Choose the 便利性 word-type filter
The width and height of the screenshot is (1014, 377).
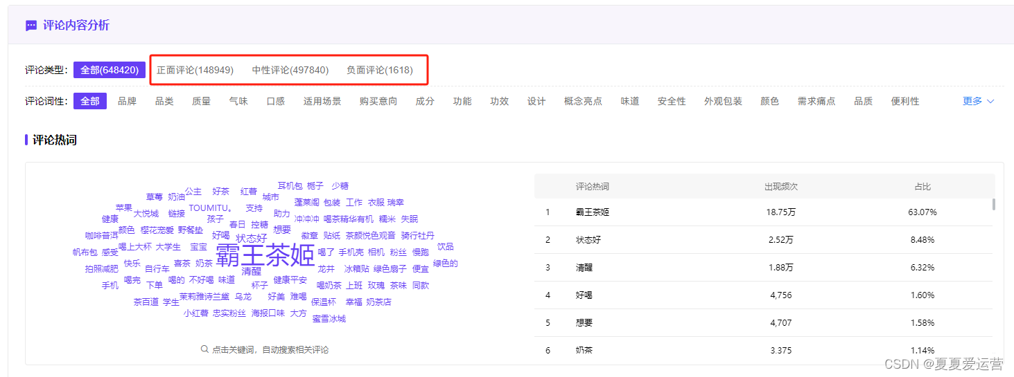coord(905,101)
